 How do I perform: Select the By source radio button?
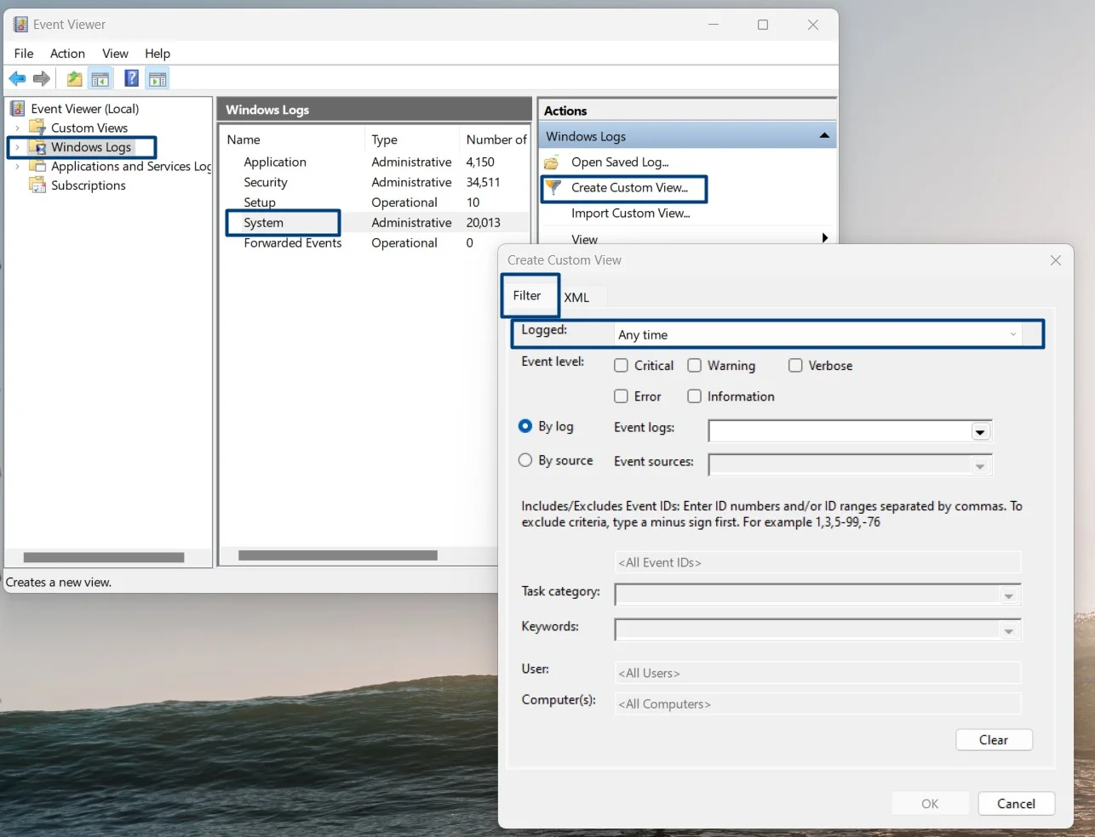[x=525, y=460]
